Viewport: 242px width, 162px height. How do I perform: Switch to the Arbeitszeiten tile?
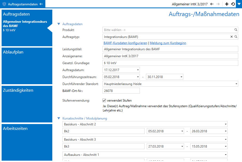pos(27,142)
